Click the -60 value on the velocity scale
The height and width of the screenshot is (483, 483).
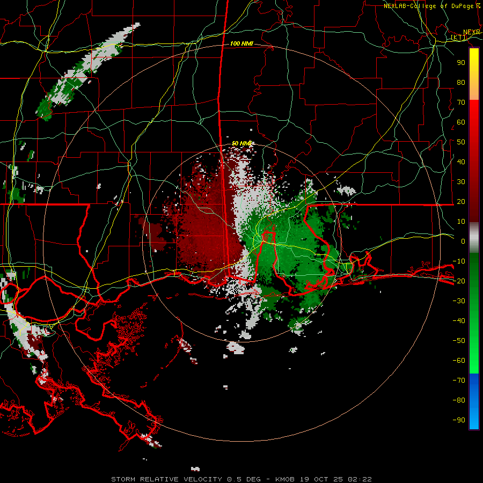[459, 361]
